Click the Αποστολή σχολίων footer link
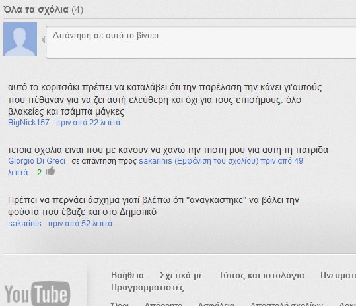This screenshot has width=356, height=306. point(287,304)
